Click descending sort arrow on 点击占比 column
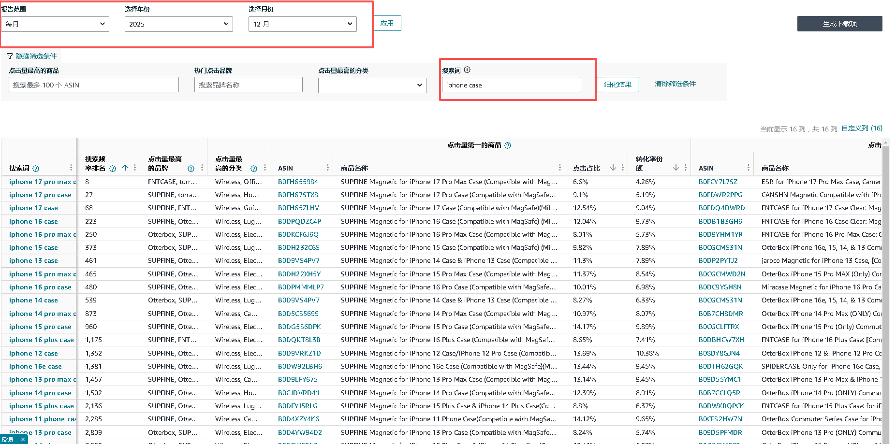Screen dimensions: 896x444 pyautogui.click(x=613, y=168)
